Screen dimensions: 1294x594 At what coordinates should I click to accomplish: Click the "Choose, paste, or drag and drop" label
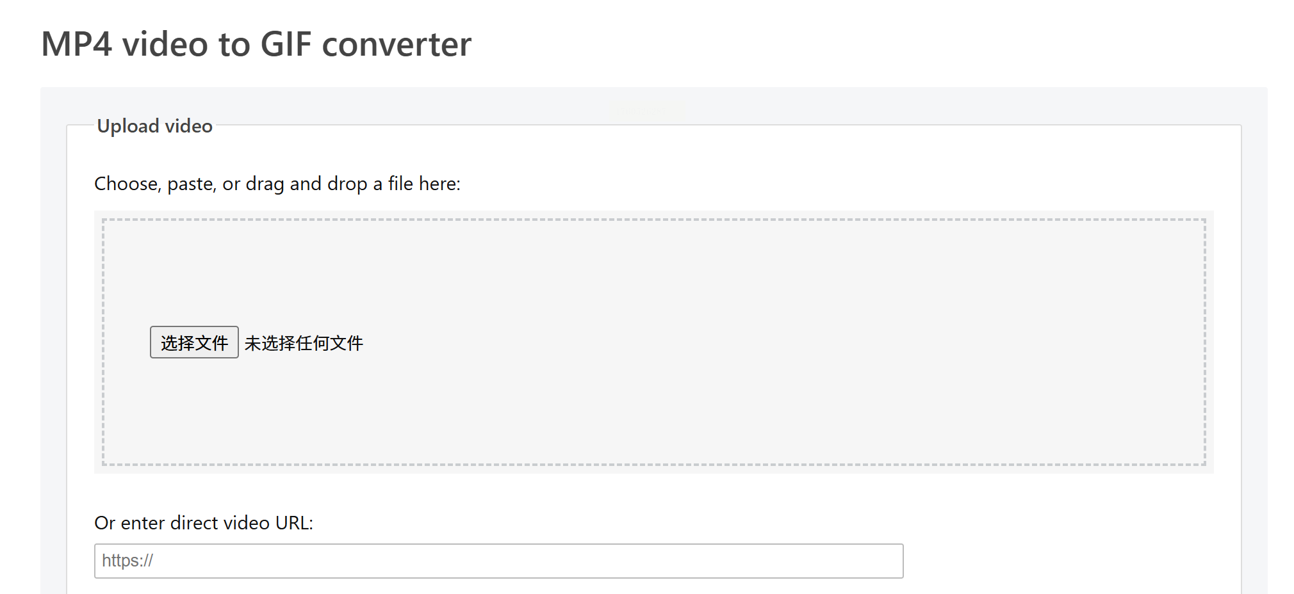pos(277,184)
